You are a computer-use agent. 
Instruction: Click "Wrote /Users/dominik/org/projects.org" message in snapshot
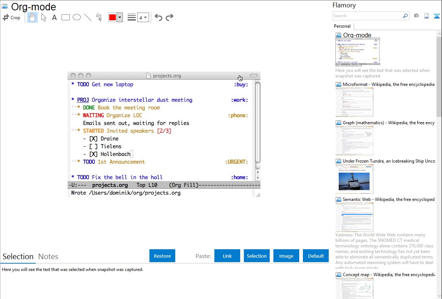point(126,193)
